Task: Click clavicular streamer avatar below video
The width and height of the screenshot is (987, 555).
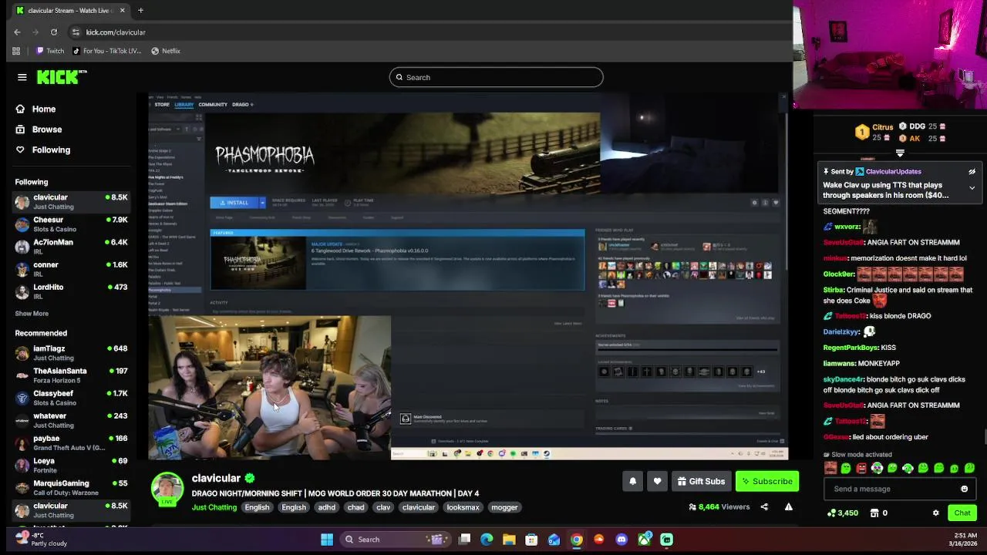Action: (x=167, y=489)
